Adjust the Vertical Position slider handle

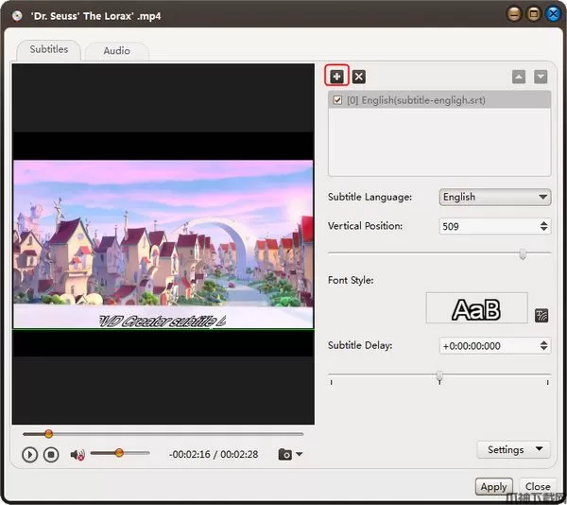pos(523,253)
